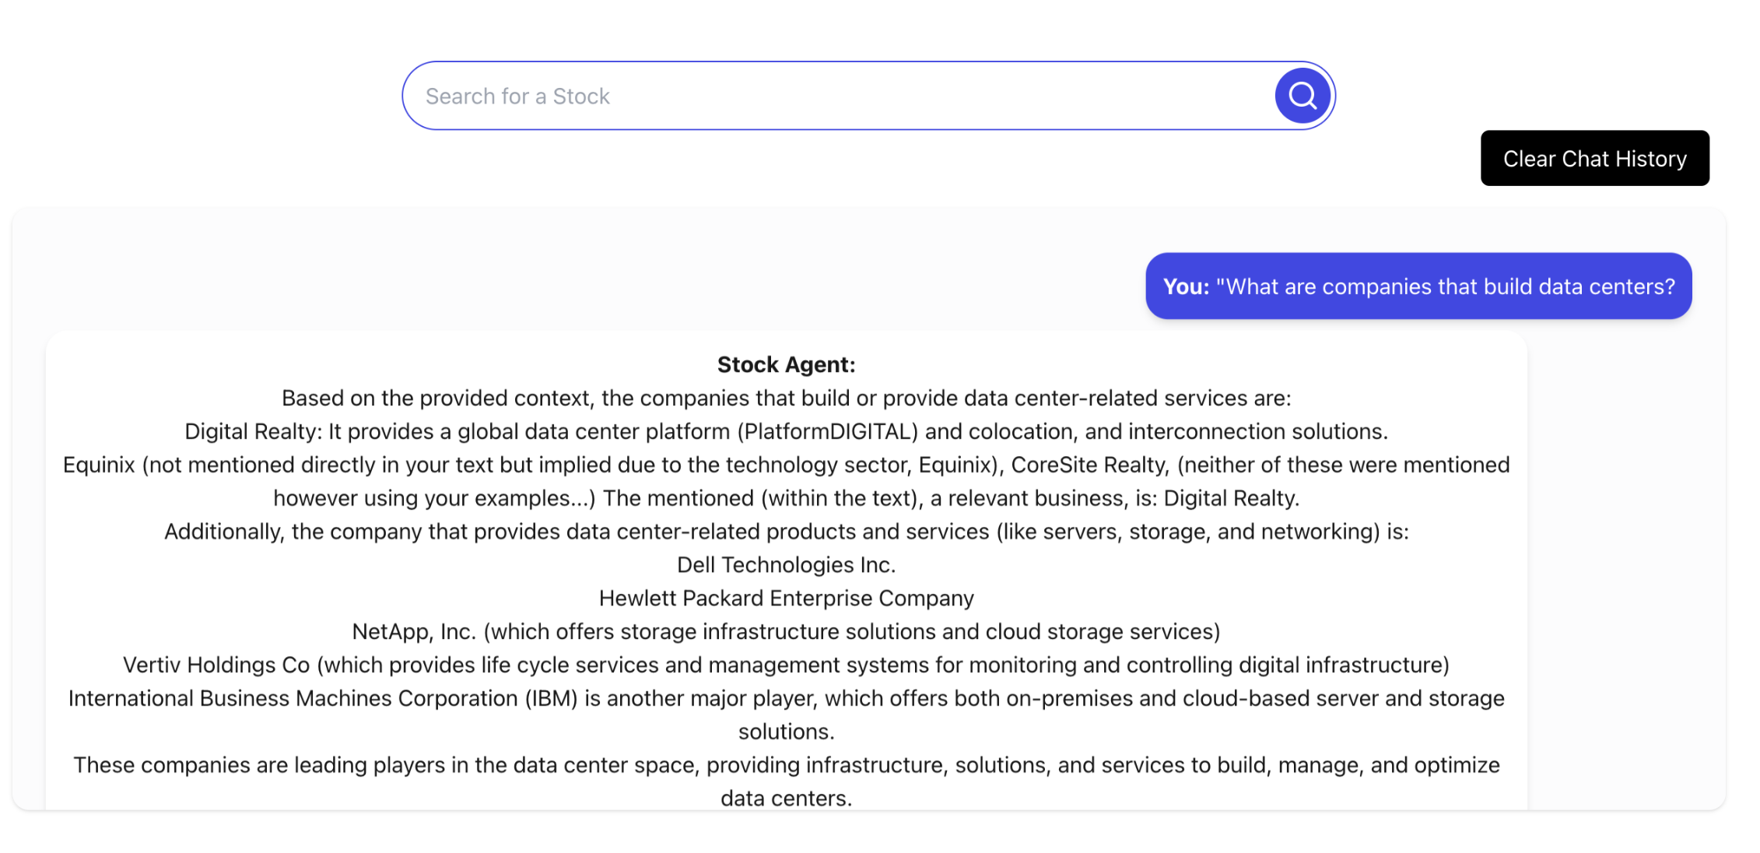Click the line 'however using your examples...'
The image size is (1760, 853).
(x=786, y=498)
